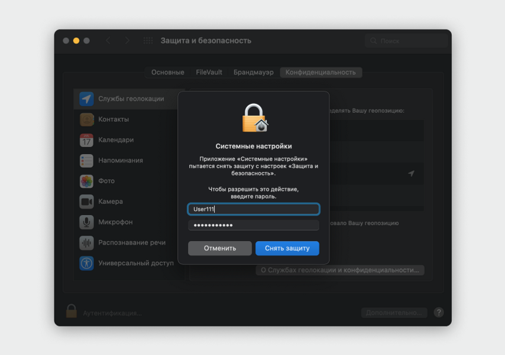Click the Отменить button
This screenshot has height=355, width=505.
coord(220,248)
